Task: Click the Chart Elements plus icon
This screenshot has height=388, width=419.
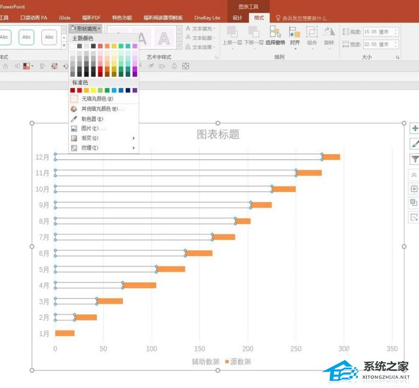Action: [x=414, y=129]
